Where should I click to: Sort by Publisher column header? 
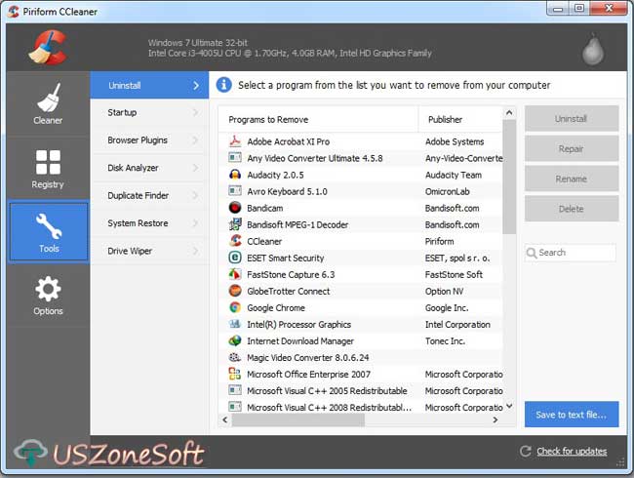point(460,119)
